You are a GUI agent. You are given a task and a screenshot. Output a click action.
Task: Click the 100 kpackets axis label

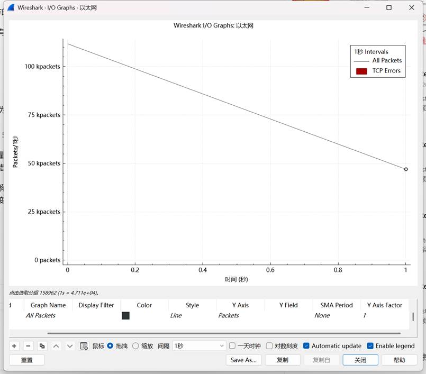tap(42, 67)
